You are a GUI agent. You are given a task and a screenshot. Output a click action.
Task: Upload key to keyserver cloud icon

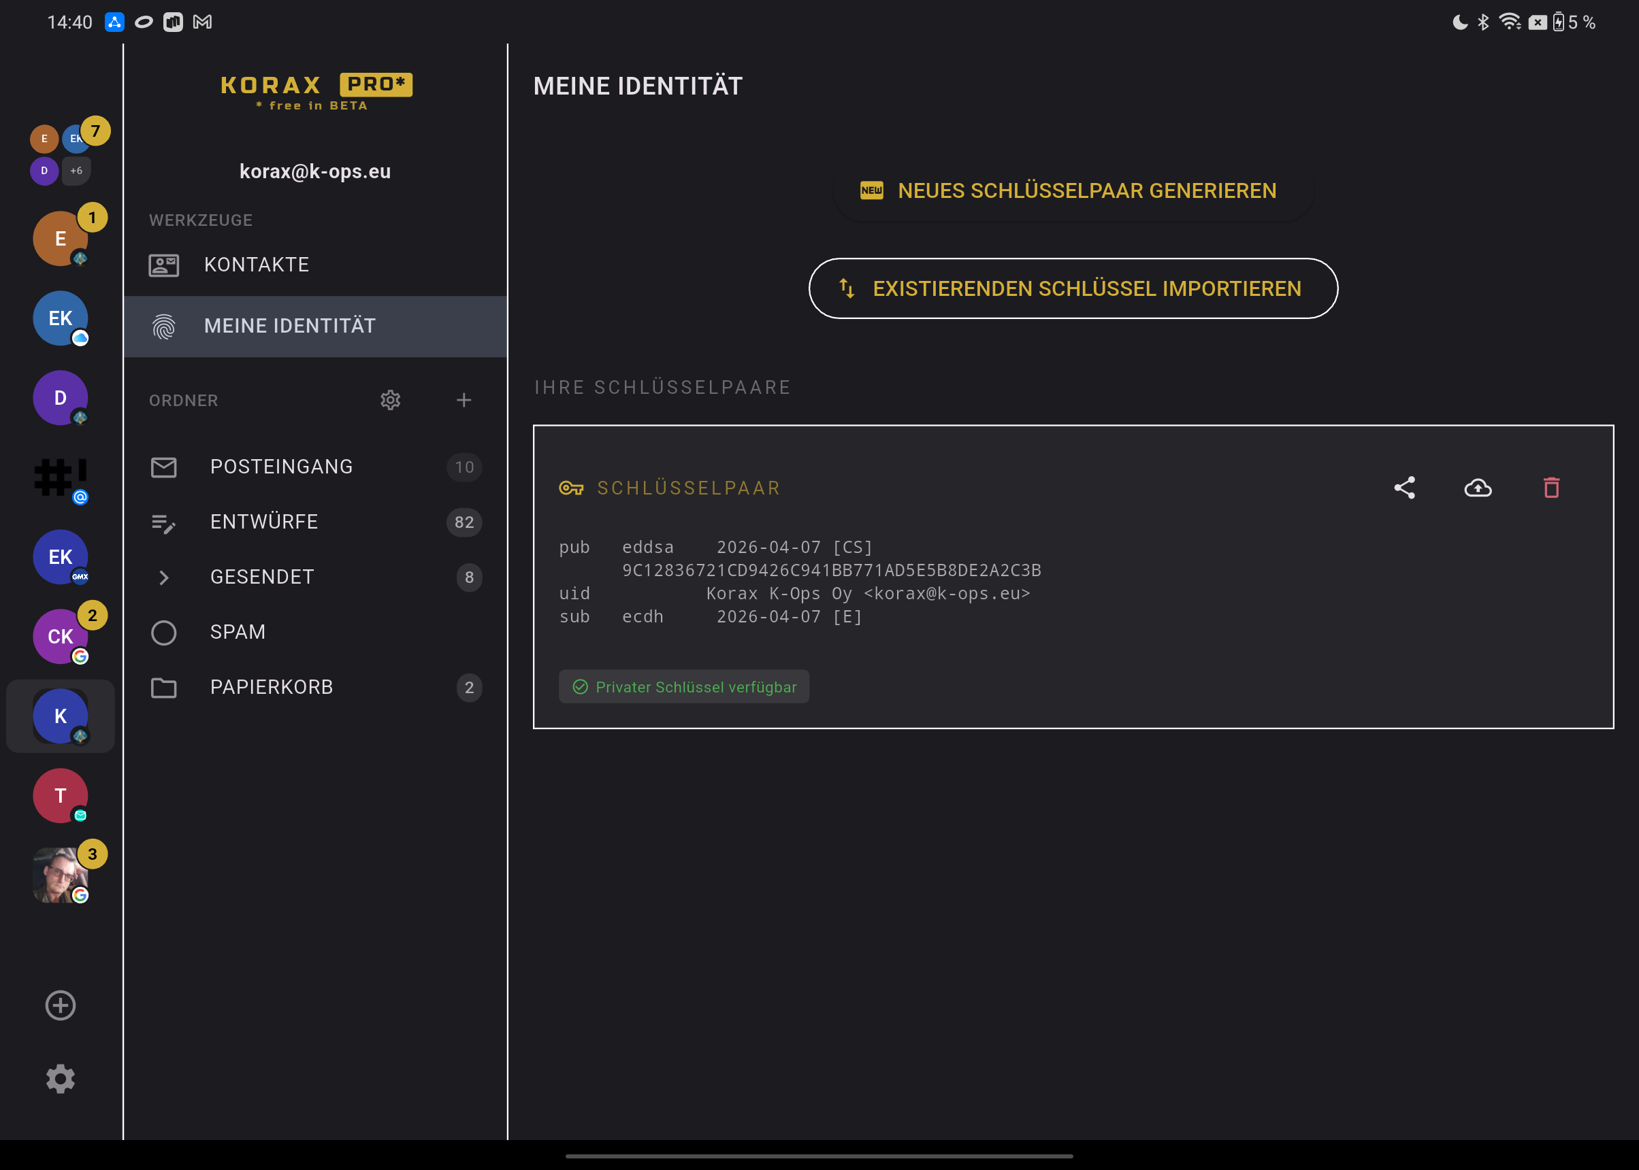(x=1478, y=488)
